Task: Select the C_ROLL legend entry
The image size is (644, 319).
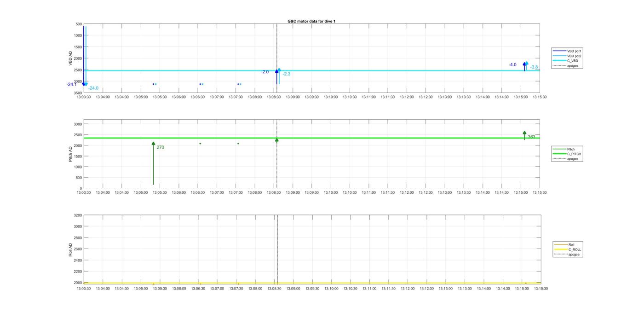Action: click(568, 249)
